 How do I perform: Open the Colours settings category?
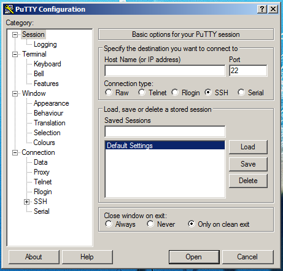44,143
